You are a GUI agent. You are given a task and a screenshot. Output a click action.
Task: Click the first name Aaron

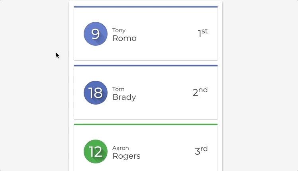[121, 148]
